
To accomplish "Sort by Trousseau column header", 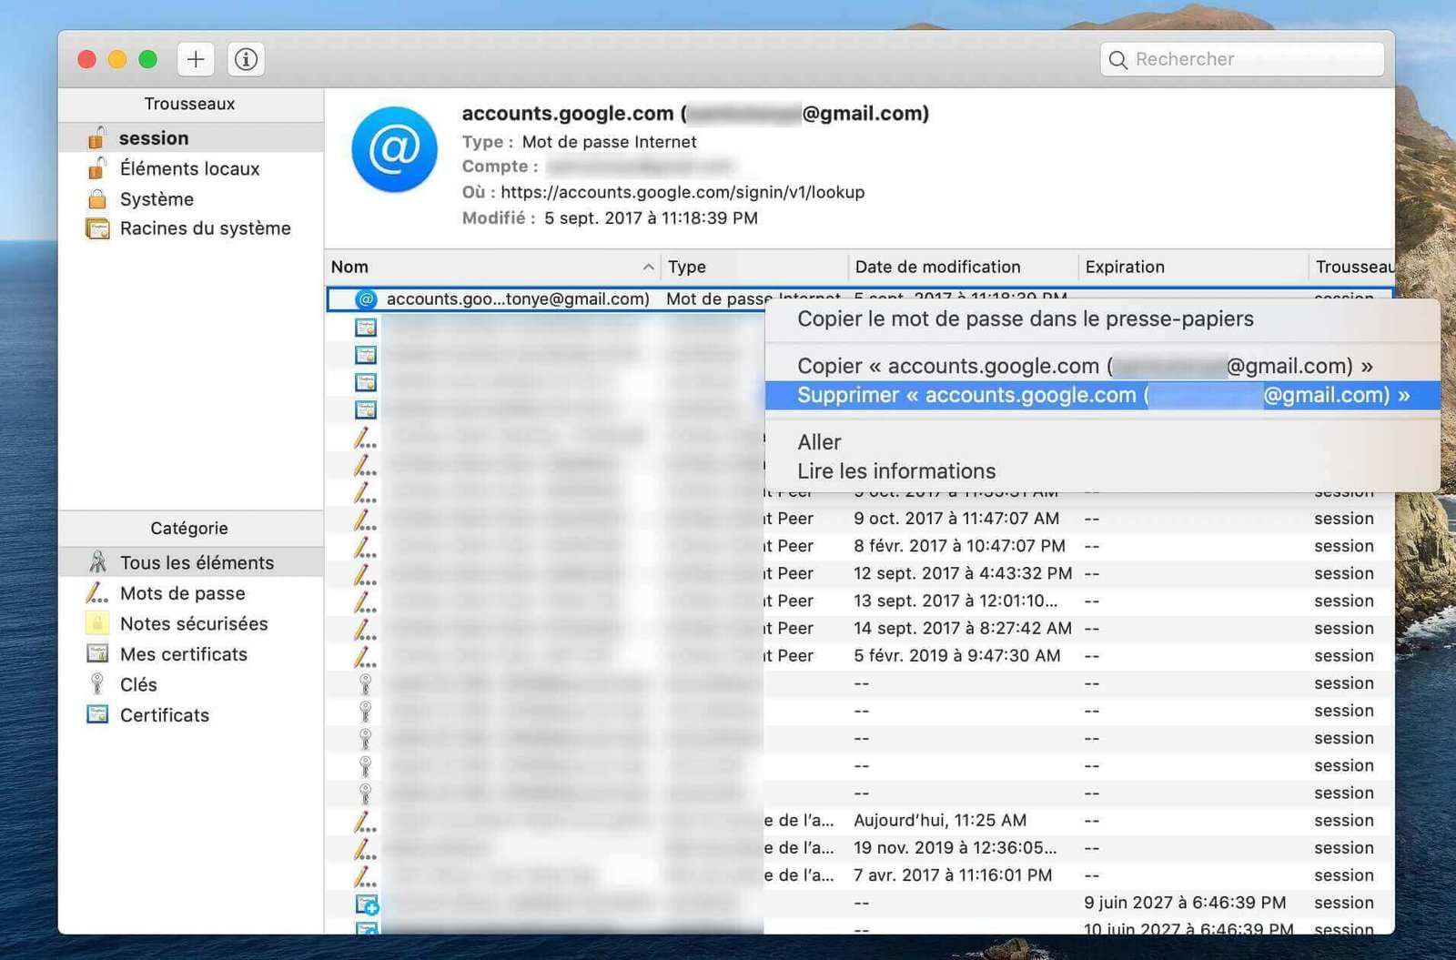I will coord(1352,267).
